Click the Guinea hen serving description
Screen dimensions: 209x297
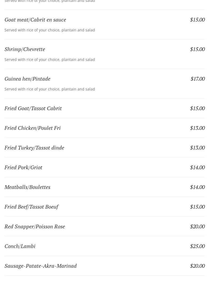click(x=50, y=89)
